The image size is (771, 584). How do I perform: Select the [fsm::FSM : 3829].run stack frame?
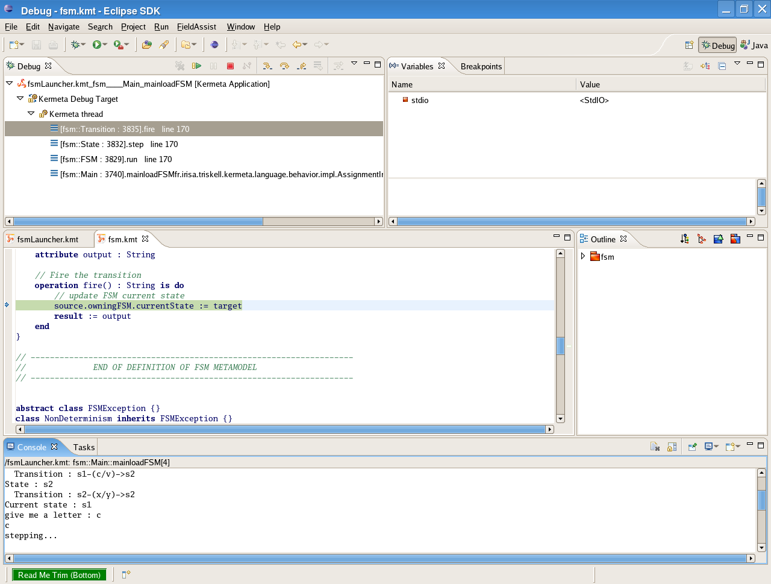193,159
